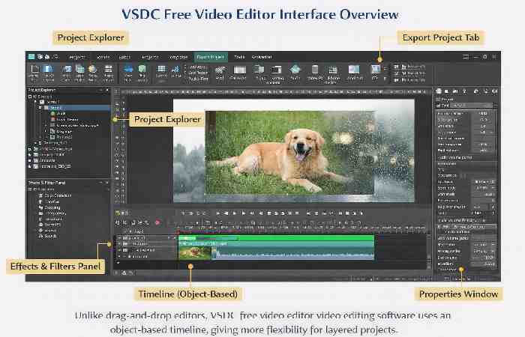Viewport: 525px width, 337px height.
Task: Click the globe-shaped icon in the ribbon
Action: 92,69
